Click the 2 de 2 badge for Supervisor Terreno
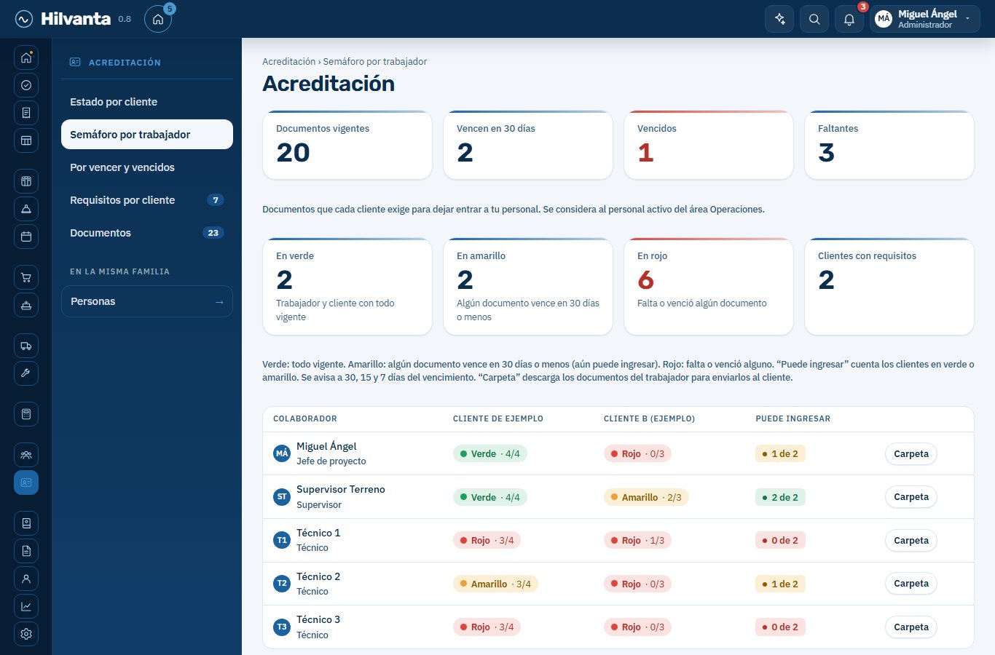Image resolution: width=995 pixels, height=655 pixels. (x=780, y=497)
